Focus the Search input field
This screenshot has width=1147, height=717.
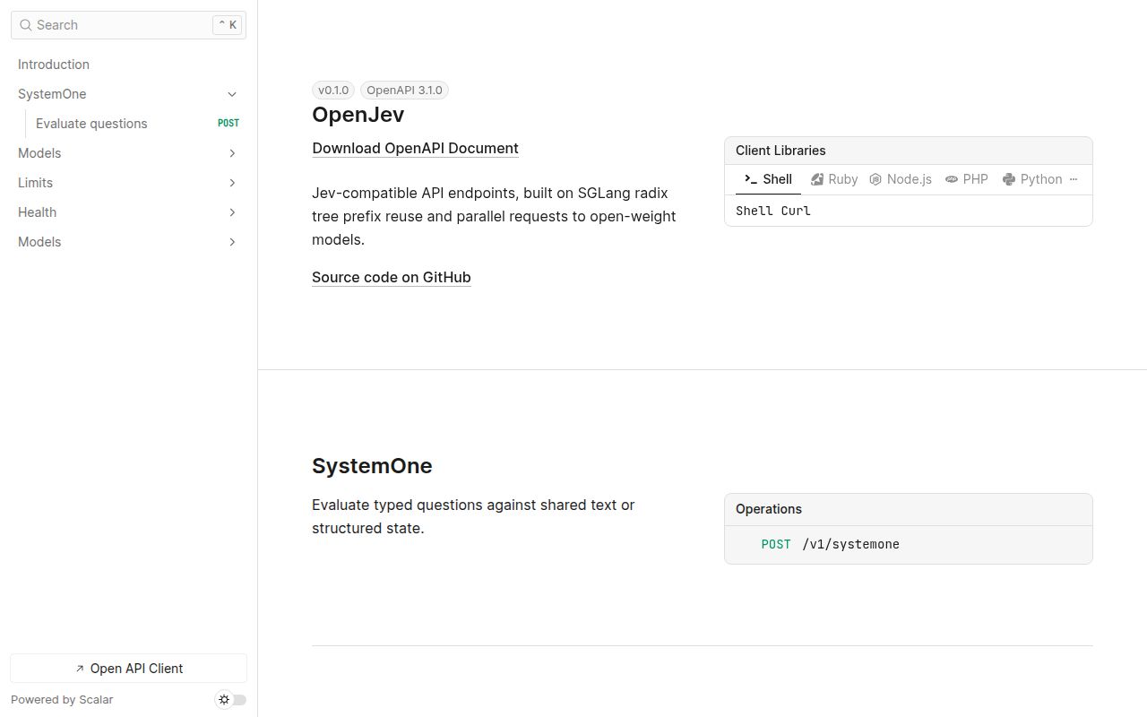[x=128, y=25]
